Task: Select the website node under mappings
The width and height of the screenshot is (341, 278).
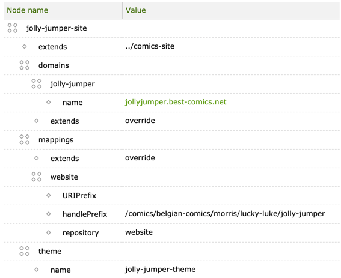Action: point(64,177)
